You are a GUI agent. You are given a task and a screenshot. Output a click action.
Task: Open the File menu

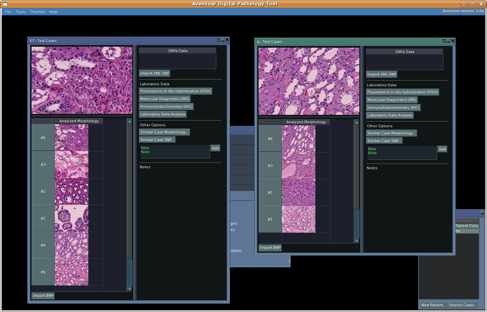click(x=8, y=12)
